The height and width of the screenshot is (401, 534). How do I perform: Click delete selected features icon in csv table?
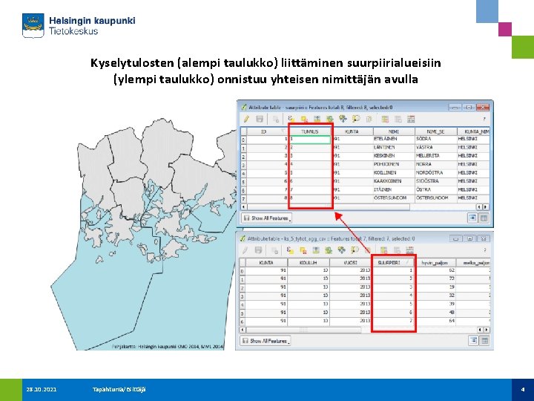[274, 251]
